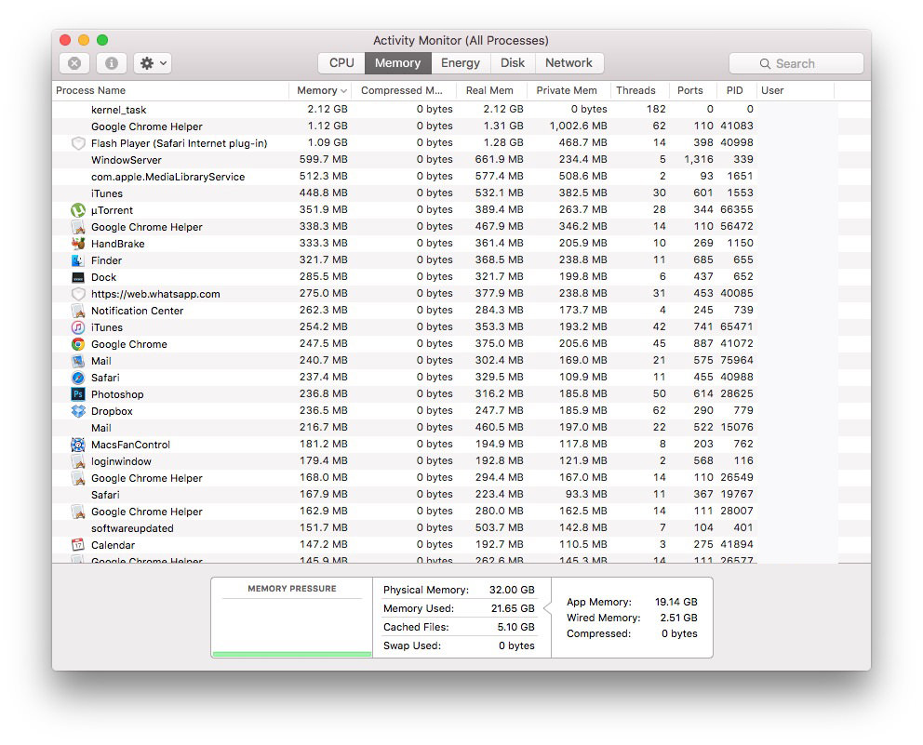Click the Wired Memory 2.51 GB value

[x=678, y=618]
